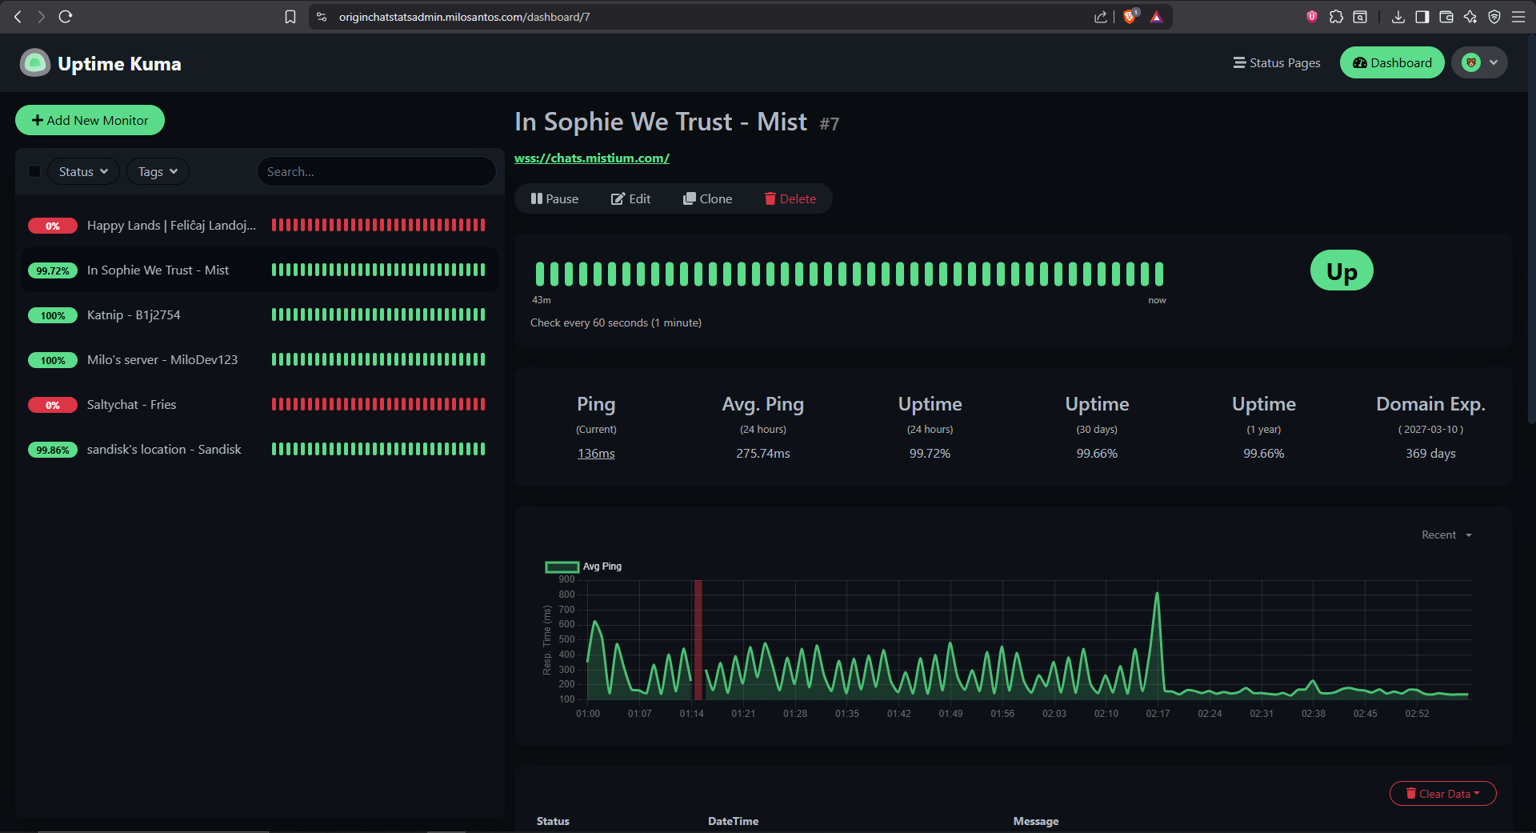The height and width of the screenshot is (833, 1536).
Task: Pause the In Sophie We Trust monitor
Action: coord(554,199)
